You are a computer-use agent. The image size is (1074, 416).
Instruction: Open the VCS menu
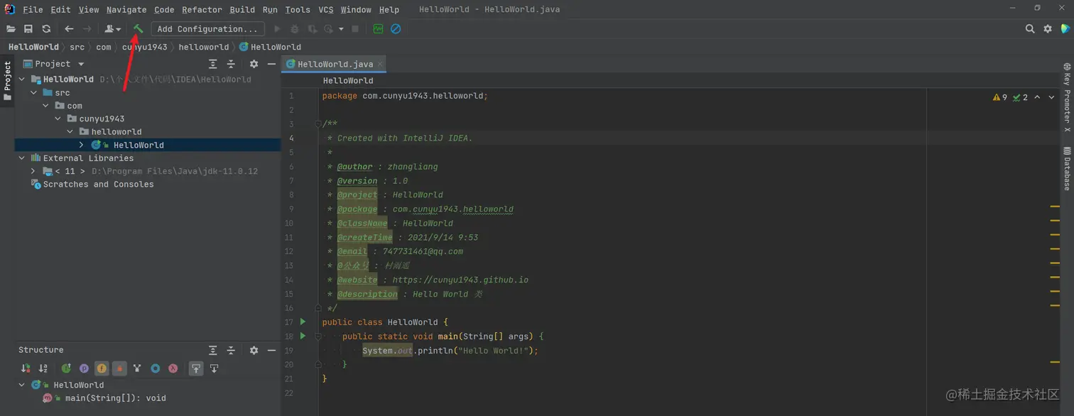[x=326, y=10]
